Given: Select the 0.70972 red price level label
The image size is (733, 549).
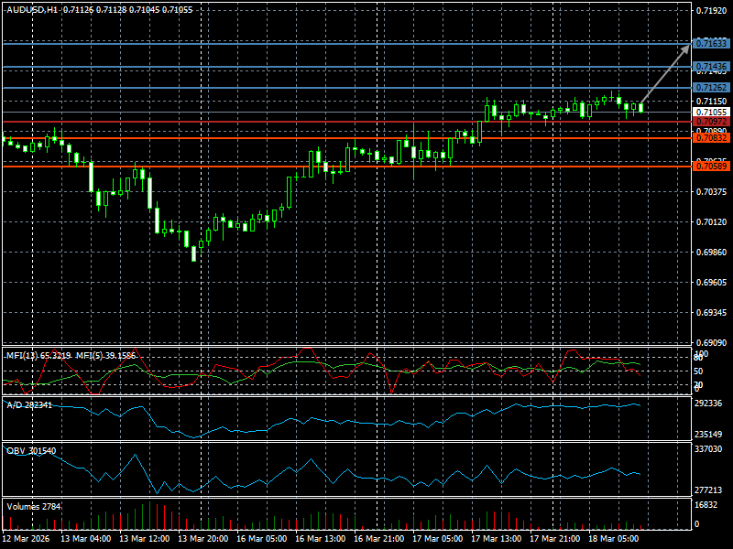Looking at the screenshot, I should [711, 122].
